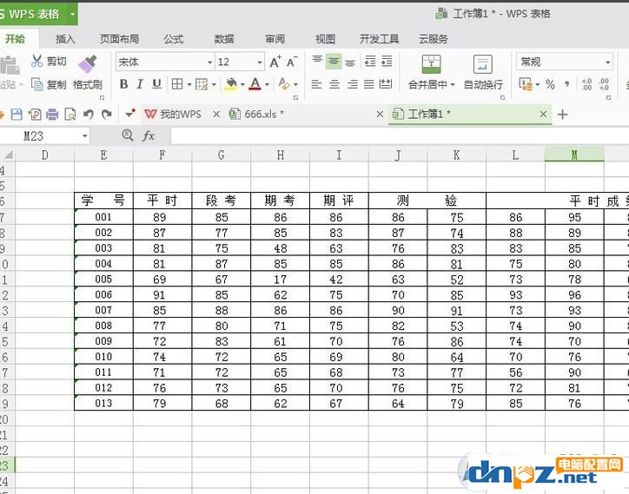Open the Developer Tools ribbon tab
Image resolution: width=629 pixels, height=494 pixels.
[x=379, y=39]
